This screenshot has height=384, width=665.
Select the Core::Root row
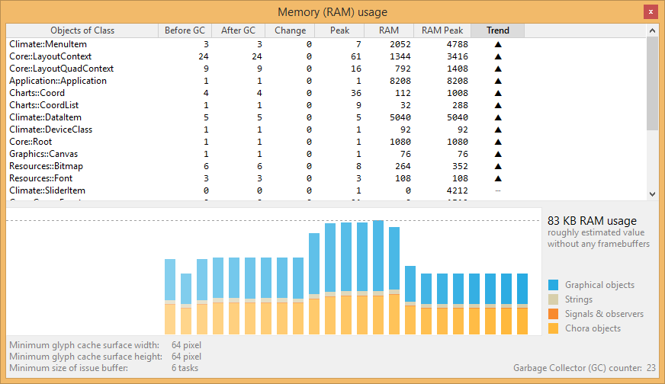click(31, 142)
